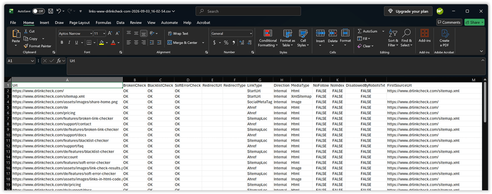Switch to the Page Layout tab
This screenshot has width=492, height=194.
coord(80,23)
